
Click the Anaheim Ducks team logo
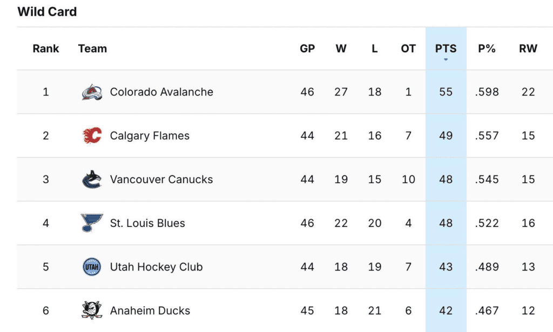pyautogui.click(x=92, y=310)
